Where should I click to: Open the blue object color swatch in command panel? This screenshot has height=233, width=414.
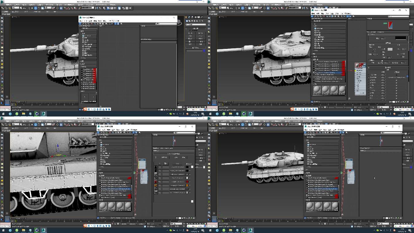(204, 51)
